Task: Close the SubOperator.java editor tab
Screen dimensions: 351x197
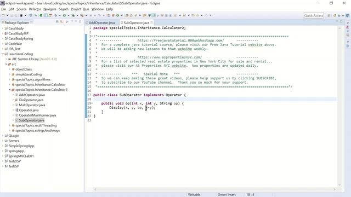Action: [151, 22]
